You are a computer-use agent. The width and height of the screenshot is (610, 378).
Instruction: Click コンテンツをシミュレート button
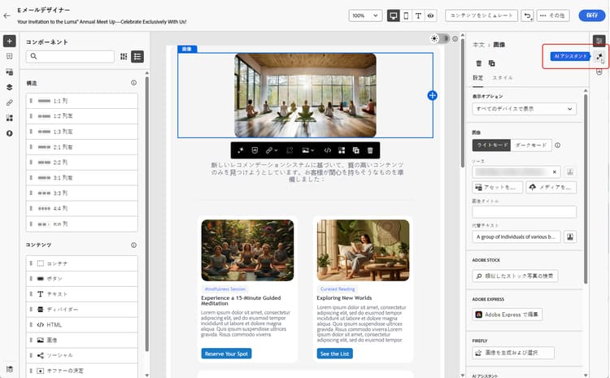[x=481, y=15]
